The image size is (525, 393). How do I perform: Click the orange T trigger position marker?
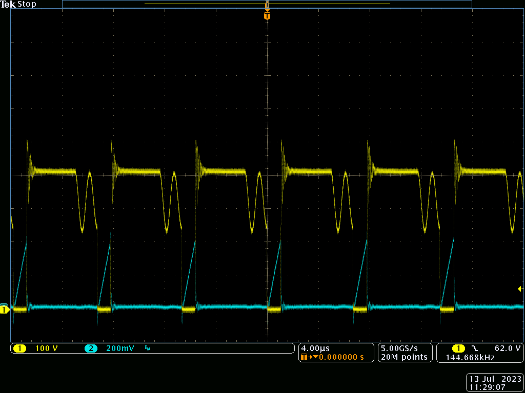[x=267, y=15]
